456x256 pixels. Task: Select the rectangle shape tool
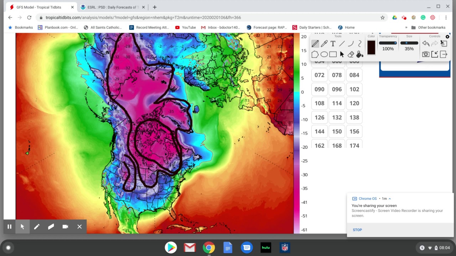click(x=333, y=54)
